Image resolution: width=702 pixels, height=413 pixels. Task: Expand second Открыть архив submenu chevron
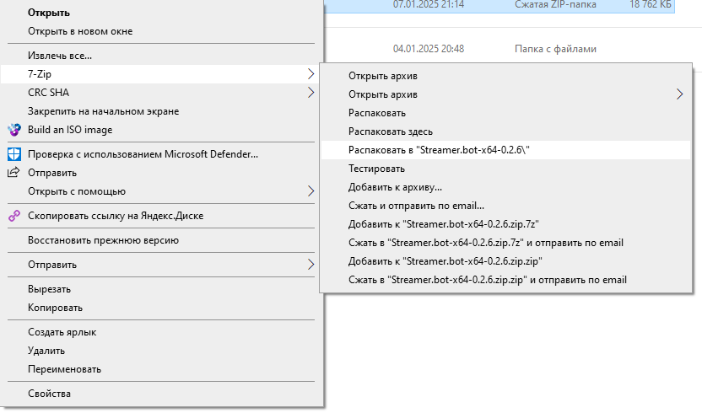coord(679,94)
